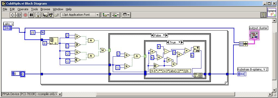Open the Help menu
Screen dimensions: 278x98
[x=68, y=9]
